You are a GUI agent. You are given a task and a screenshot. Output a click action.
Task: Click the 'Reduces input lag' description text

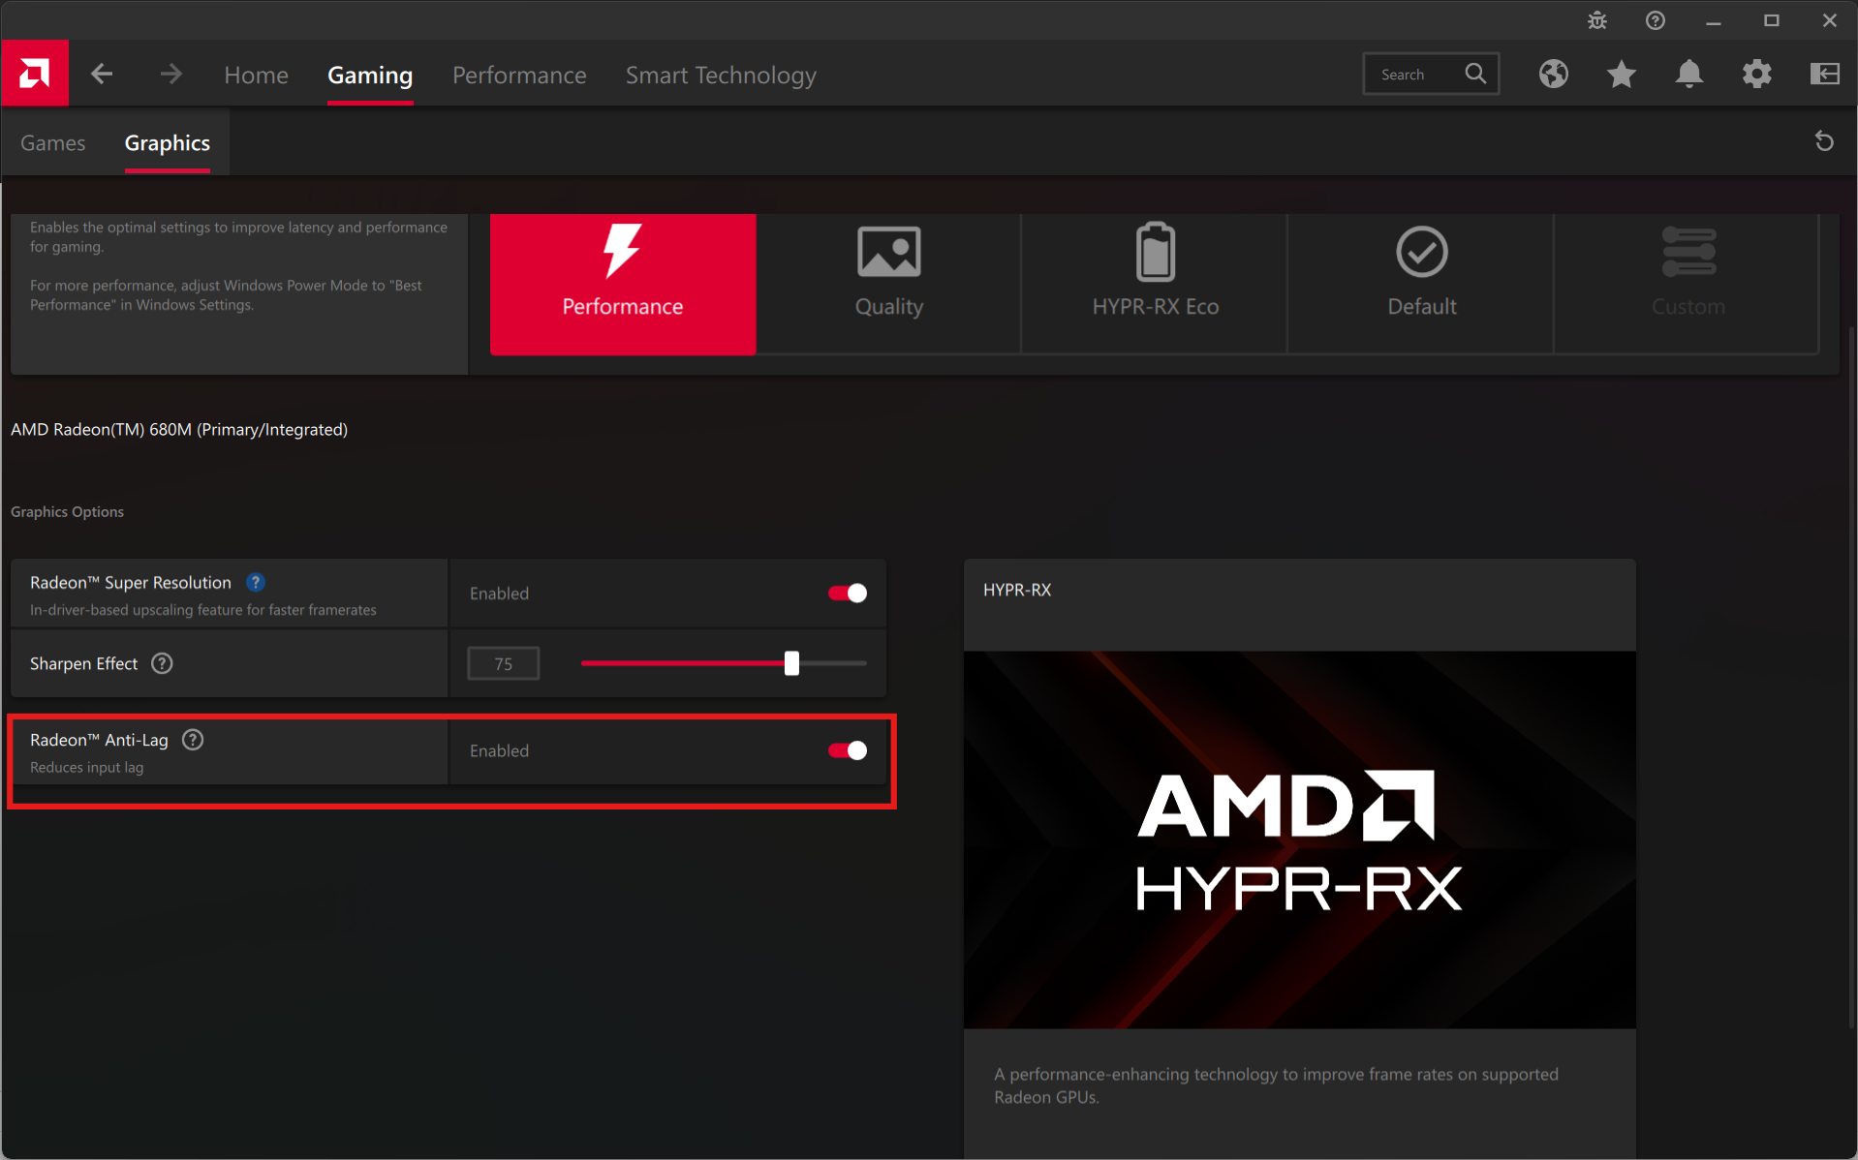tap(86, 767)
